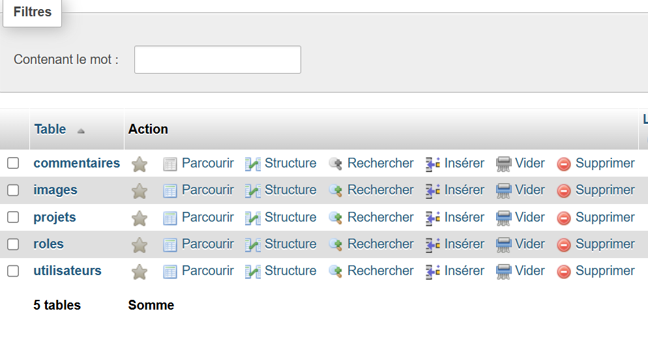Click the Structure icon for projets row

pyautogui.click(x=253, y=218)
